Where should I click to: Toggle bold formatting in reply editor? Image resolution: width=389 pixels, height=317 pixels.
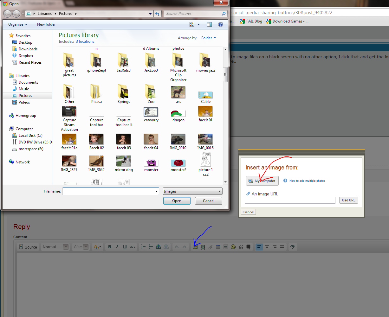[x=110, y=247]
